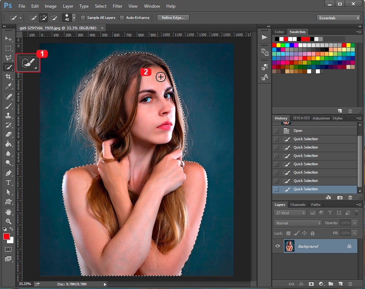
Task: Switch to the Channels tab
Action: point(298,205)
